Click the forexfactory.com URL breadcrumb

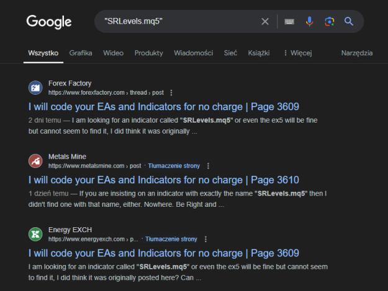(x=106, y=93)
